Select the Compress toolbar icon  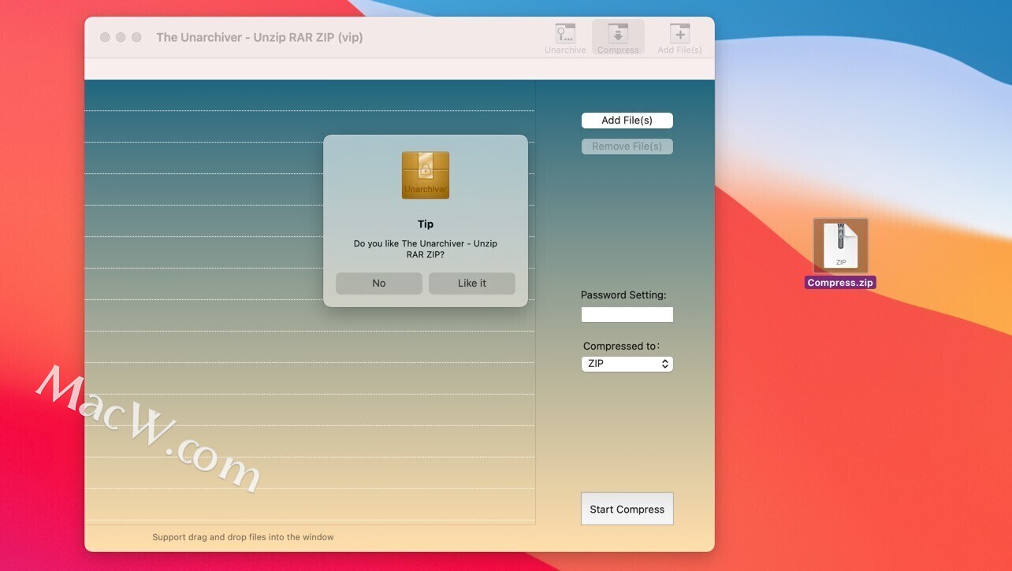coord(618,37)
